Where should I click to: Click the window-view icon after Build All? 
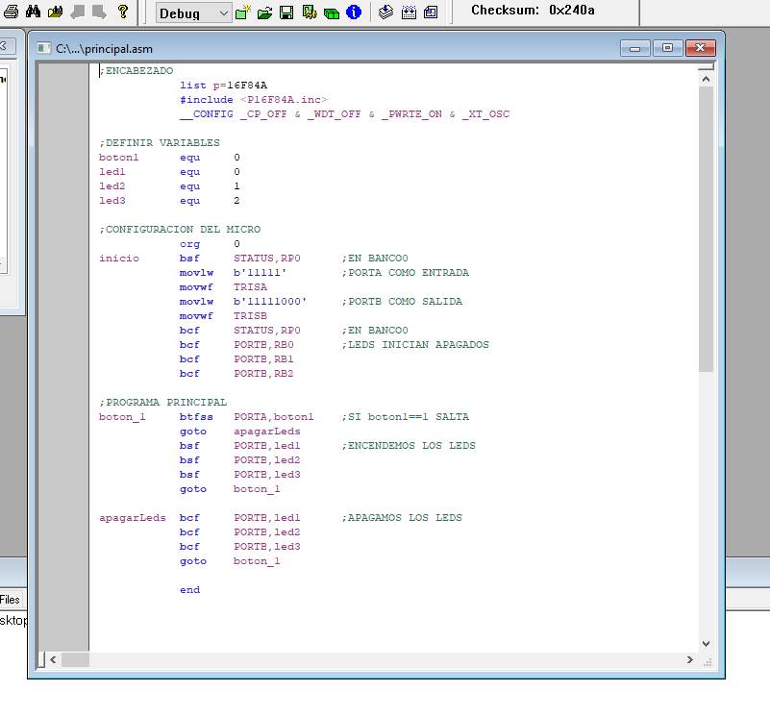431,12
